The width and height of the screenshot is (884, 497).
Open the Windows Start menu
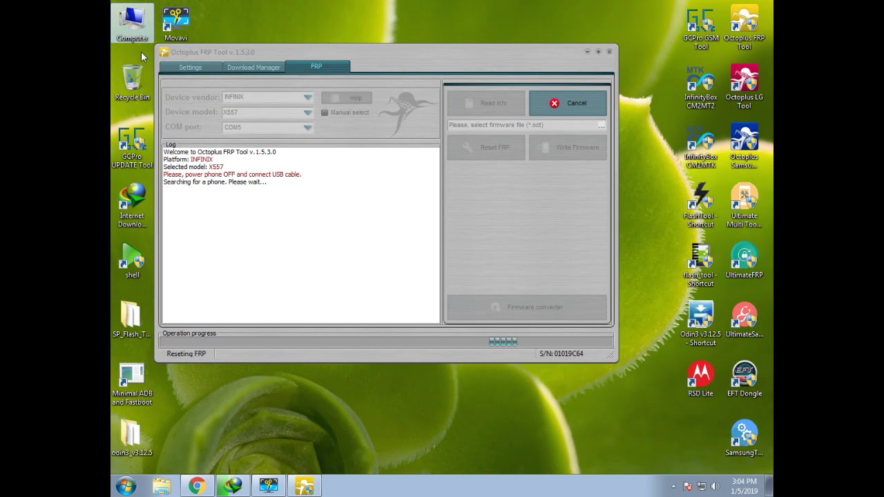126,486
